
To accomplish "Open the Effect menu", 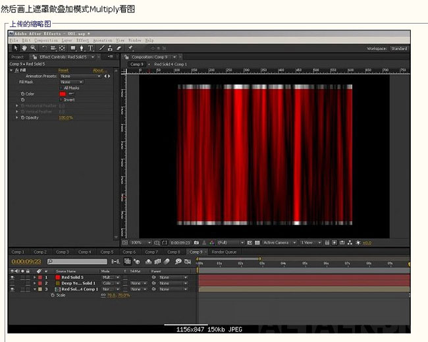I will coord(82,40).
